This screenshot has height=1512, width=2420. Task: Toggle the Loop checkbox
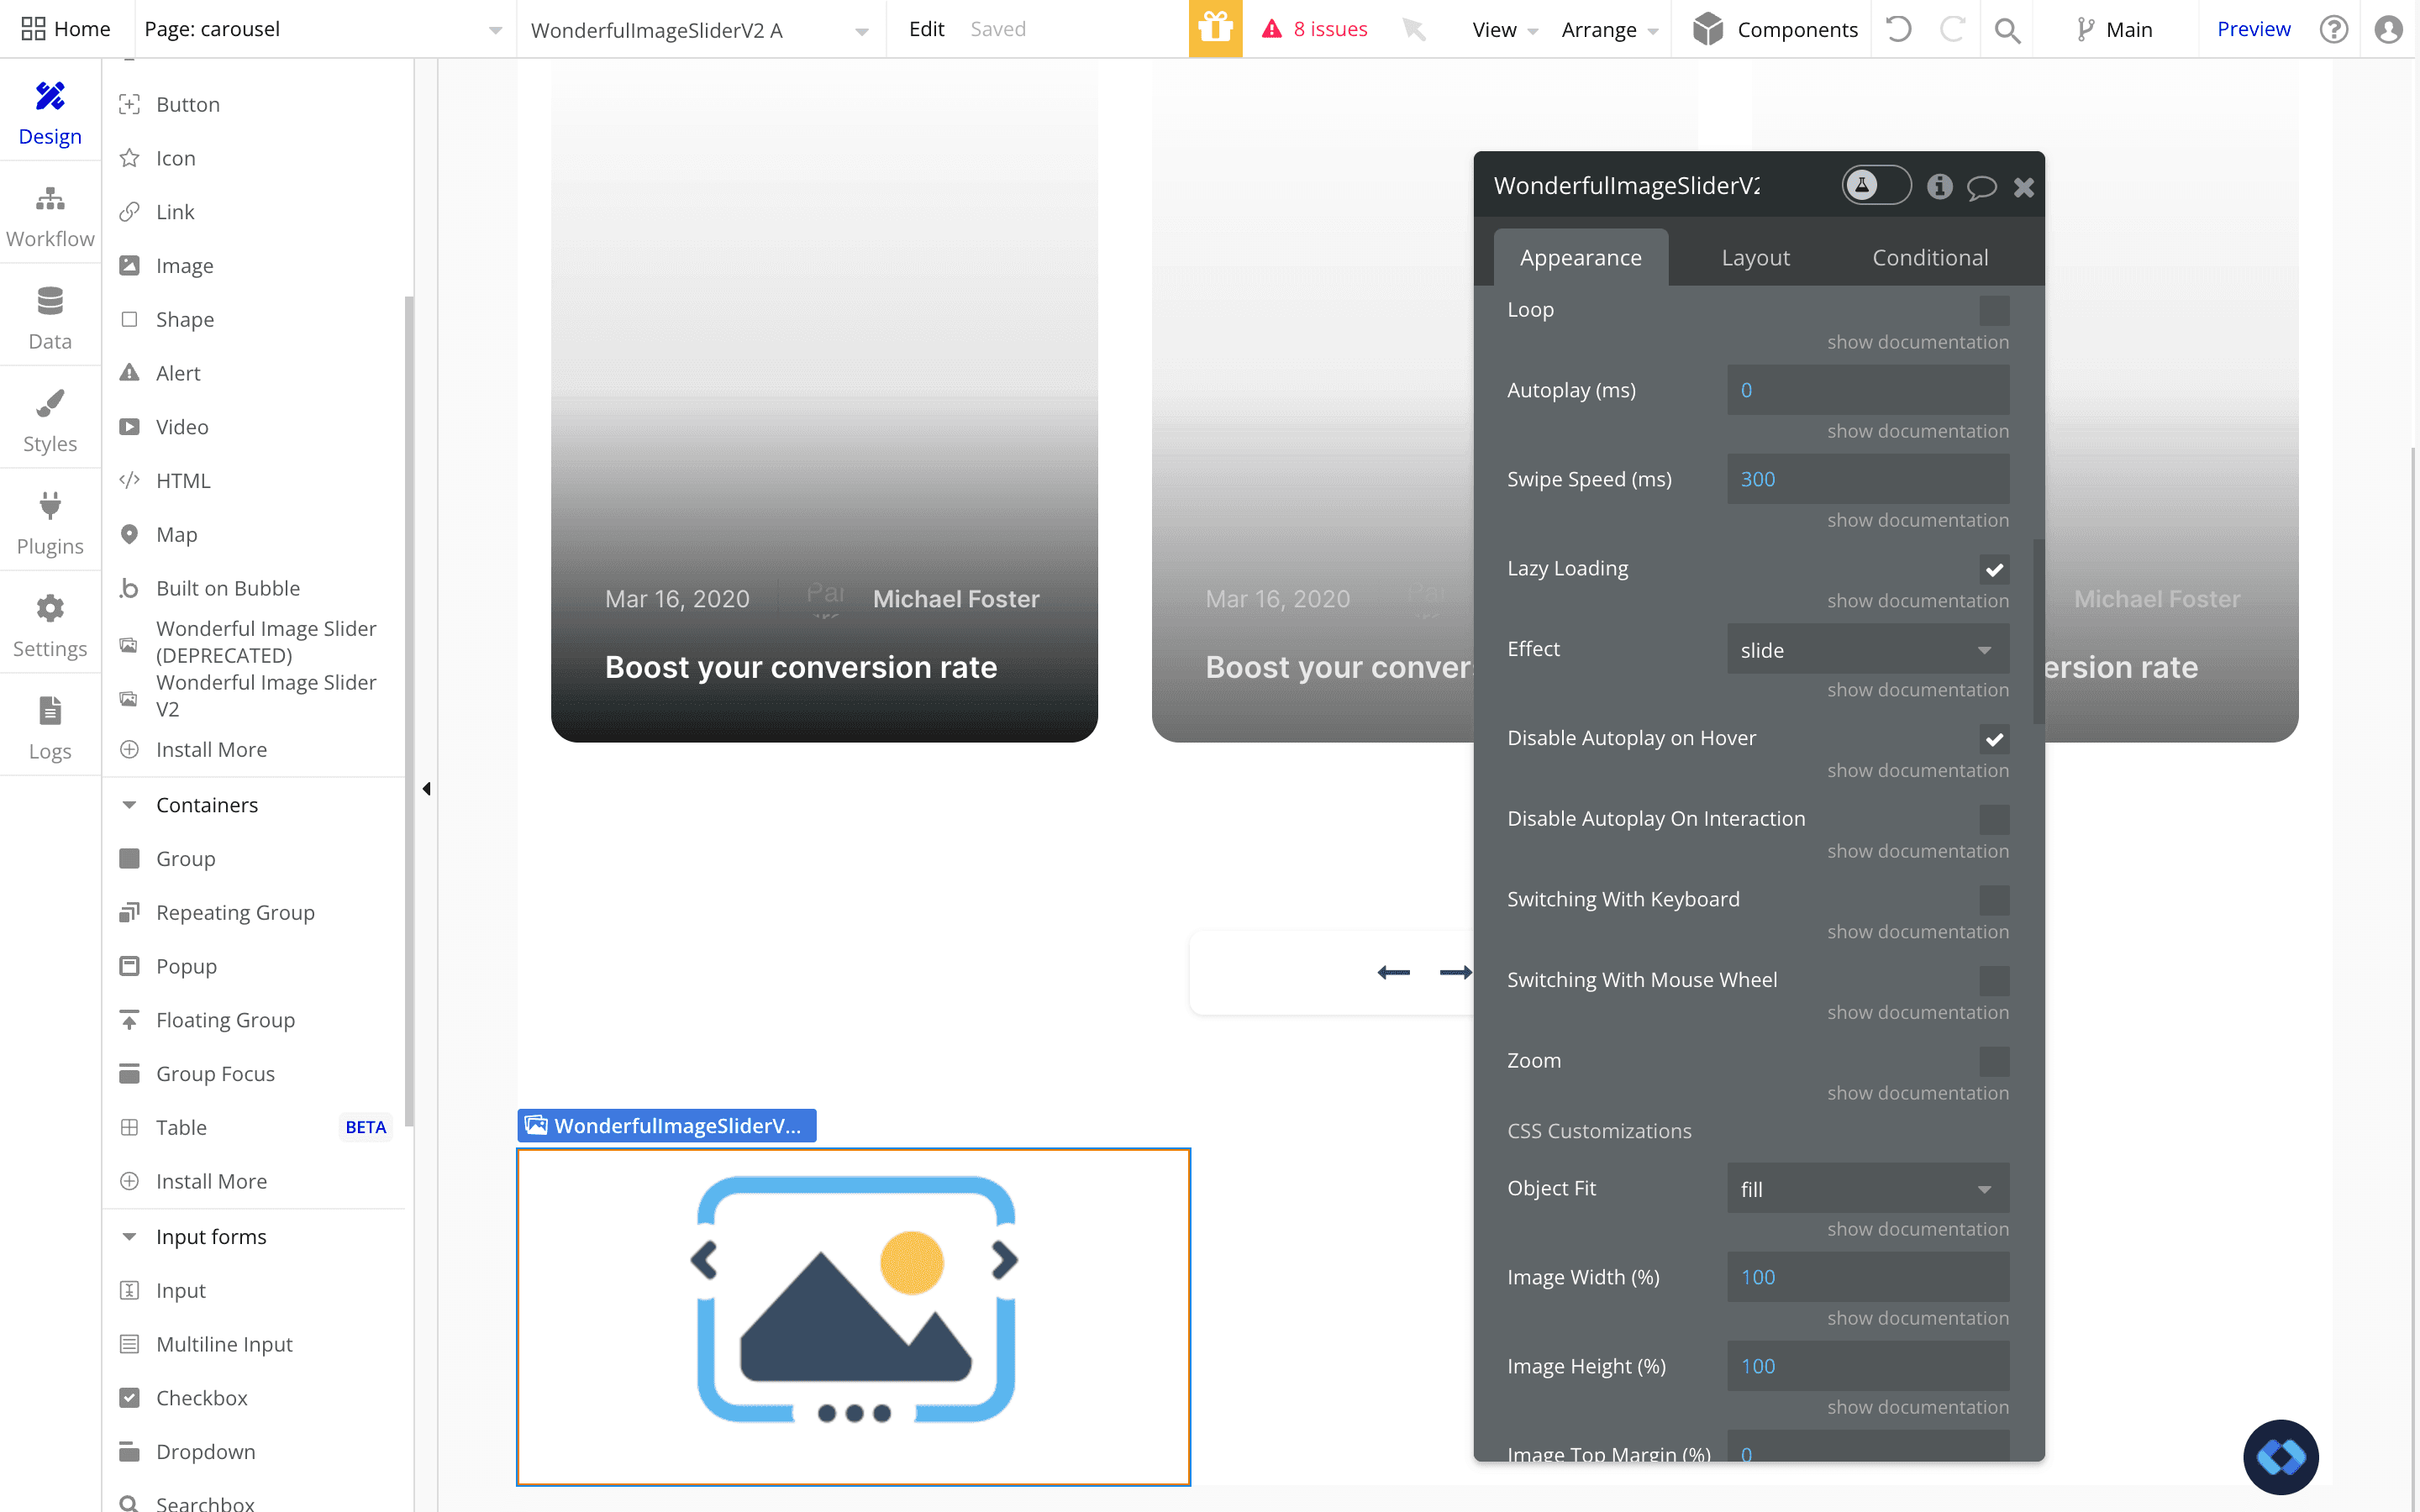pos(1994,310)
